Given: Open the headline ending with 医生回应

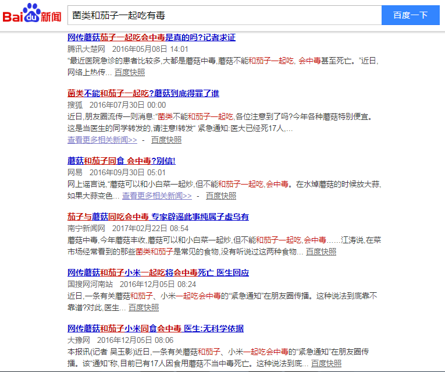Looking at the screenshot, I should coord(158,272).
